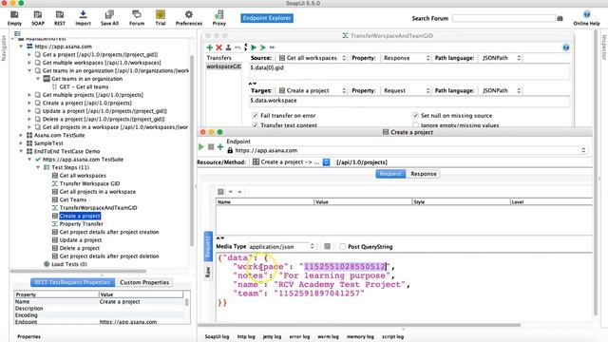The width and height of the screenshot is (608, 342).
Task: Submit the Create a project request
Action: tap(200, 147)
